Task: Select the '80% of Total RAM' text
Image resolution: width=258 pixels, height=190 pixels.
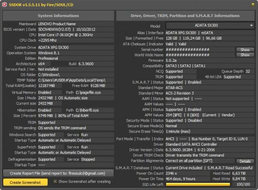Action: 73,116
